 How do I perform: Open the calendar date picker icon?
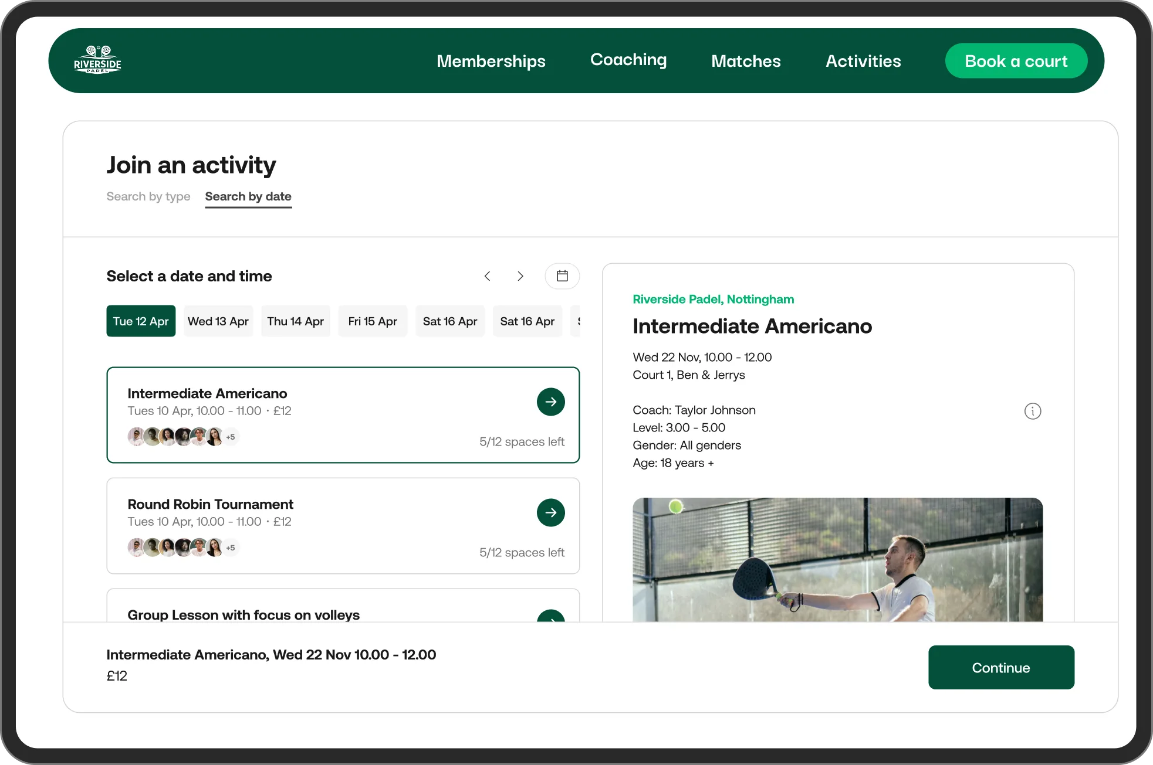coord(562,276)
